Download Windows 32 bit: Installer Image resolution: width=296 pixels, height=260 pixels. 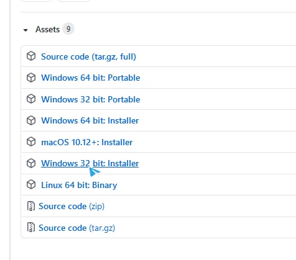click(x=90, y=163)
